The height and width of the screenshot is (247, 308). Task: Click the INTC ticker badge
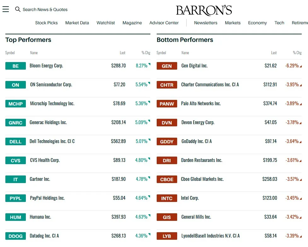tap(167, 198)
